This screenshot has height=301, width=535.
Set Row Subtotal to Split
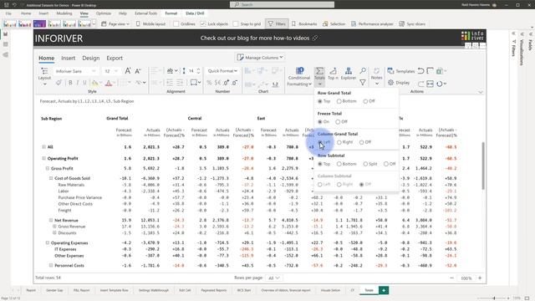tap(370, 164)
